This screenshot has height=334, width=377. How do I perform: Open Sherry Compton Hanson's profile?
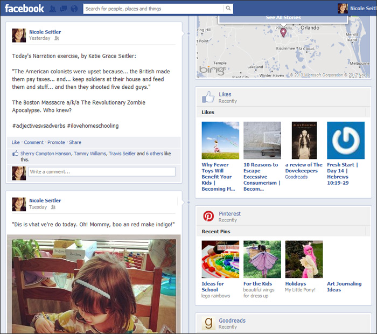click(x=46, y=154)
